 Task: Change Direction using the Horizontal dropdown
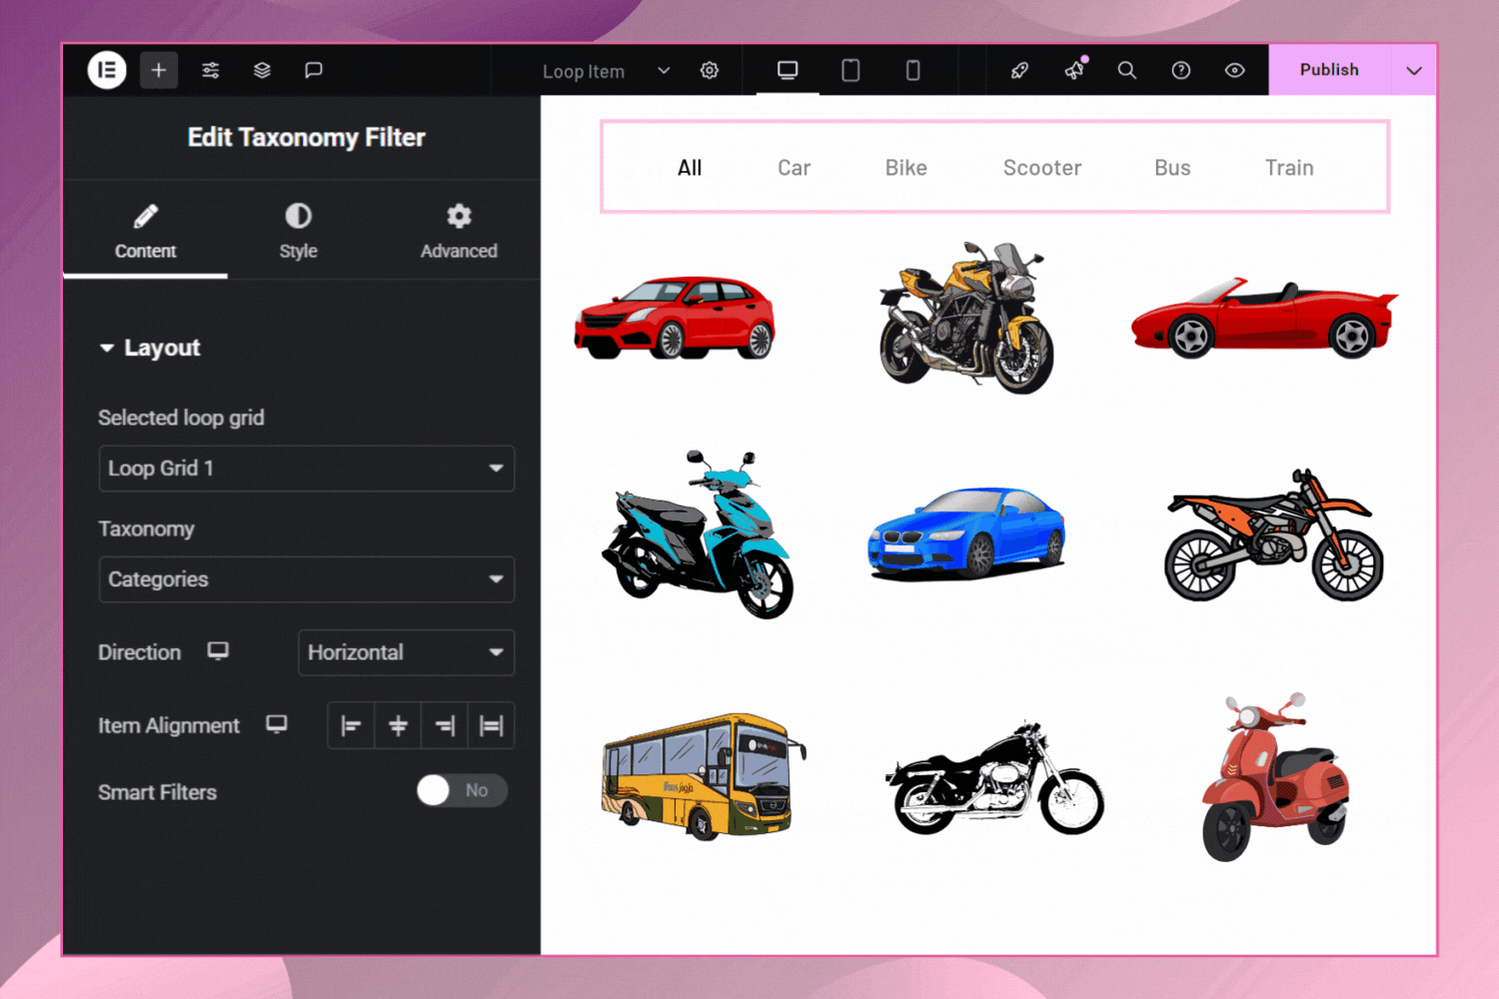406,652
